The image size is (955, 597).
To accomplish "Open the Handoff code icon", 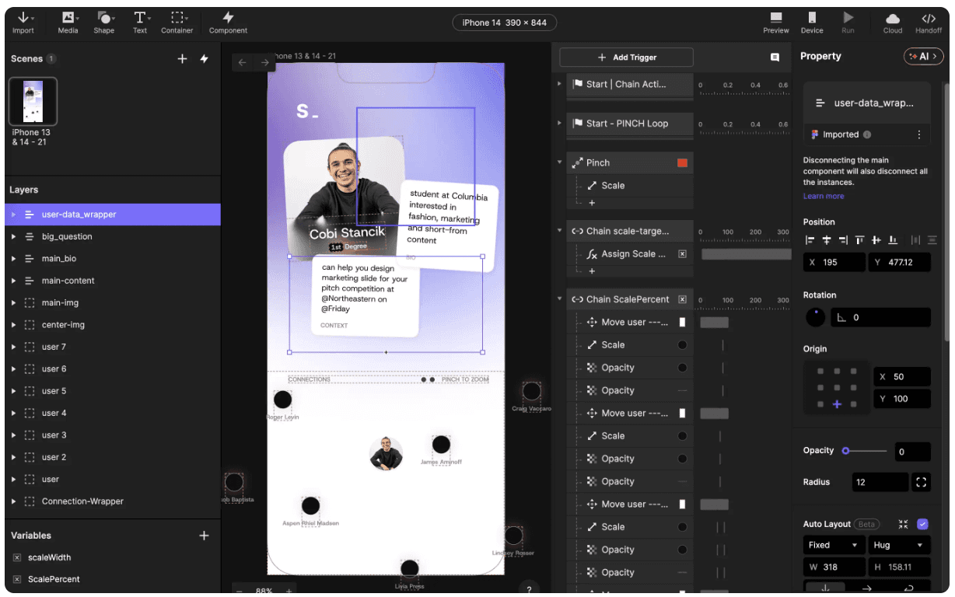I will pos(929,18).
